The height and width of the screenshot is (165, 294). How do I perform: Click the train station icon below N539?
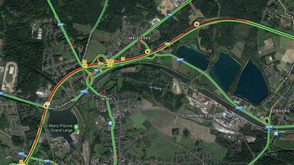(x=276, y=133)
